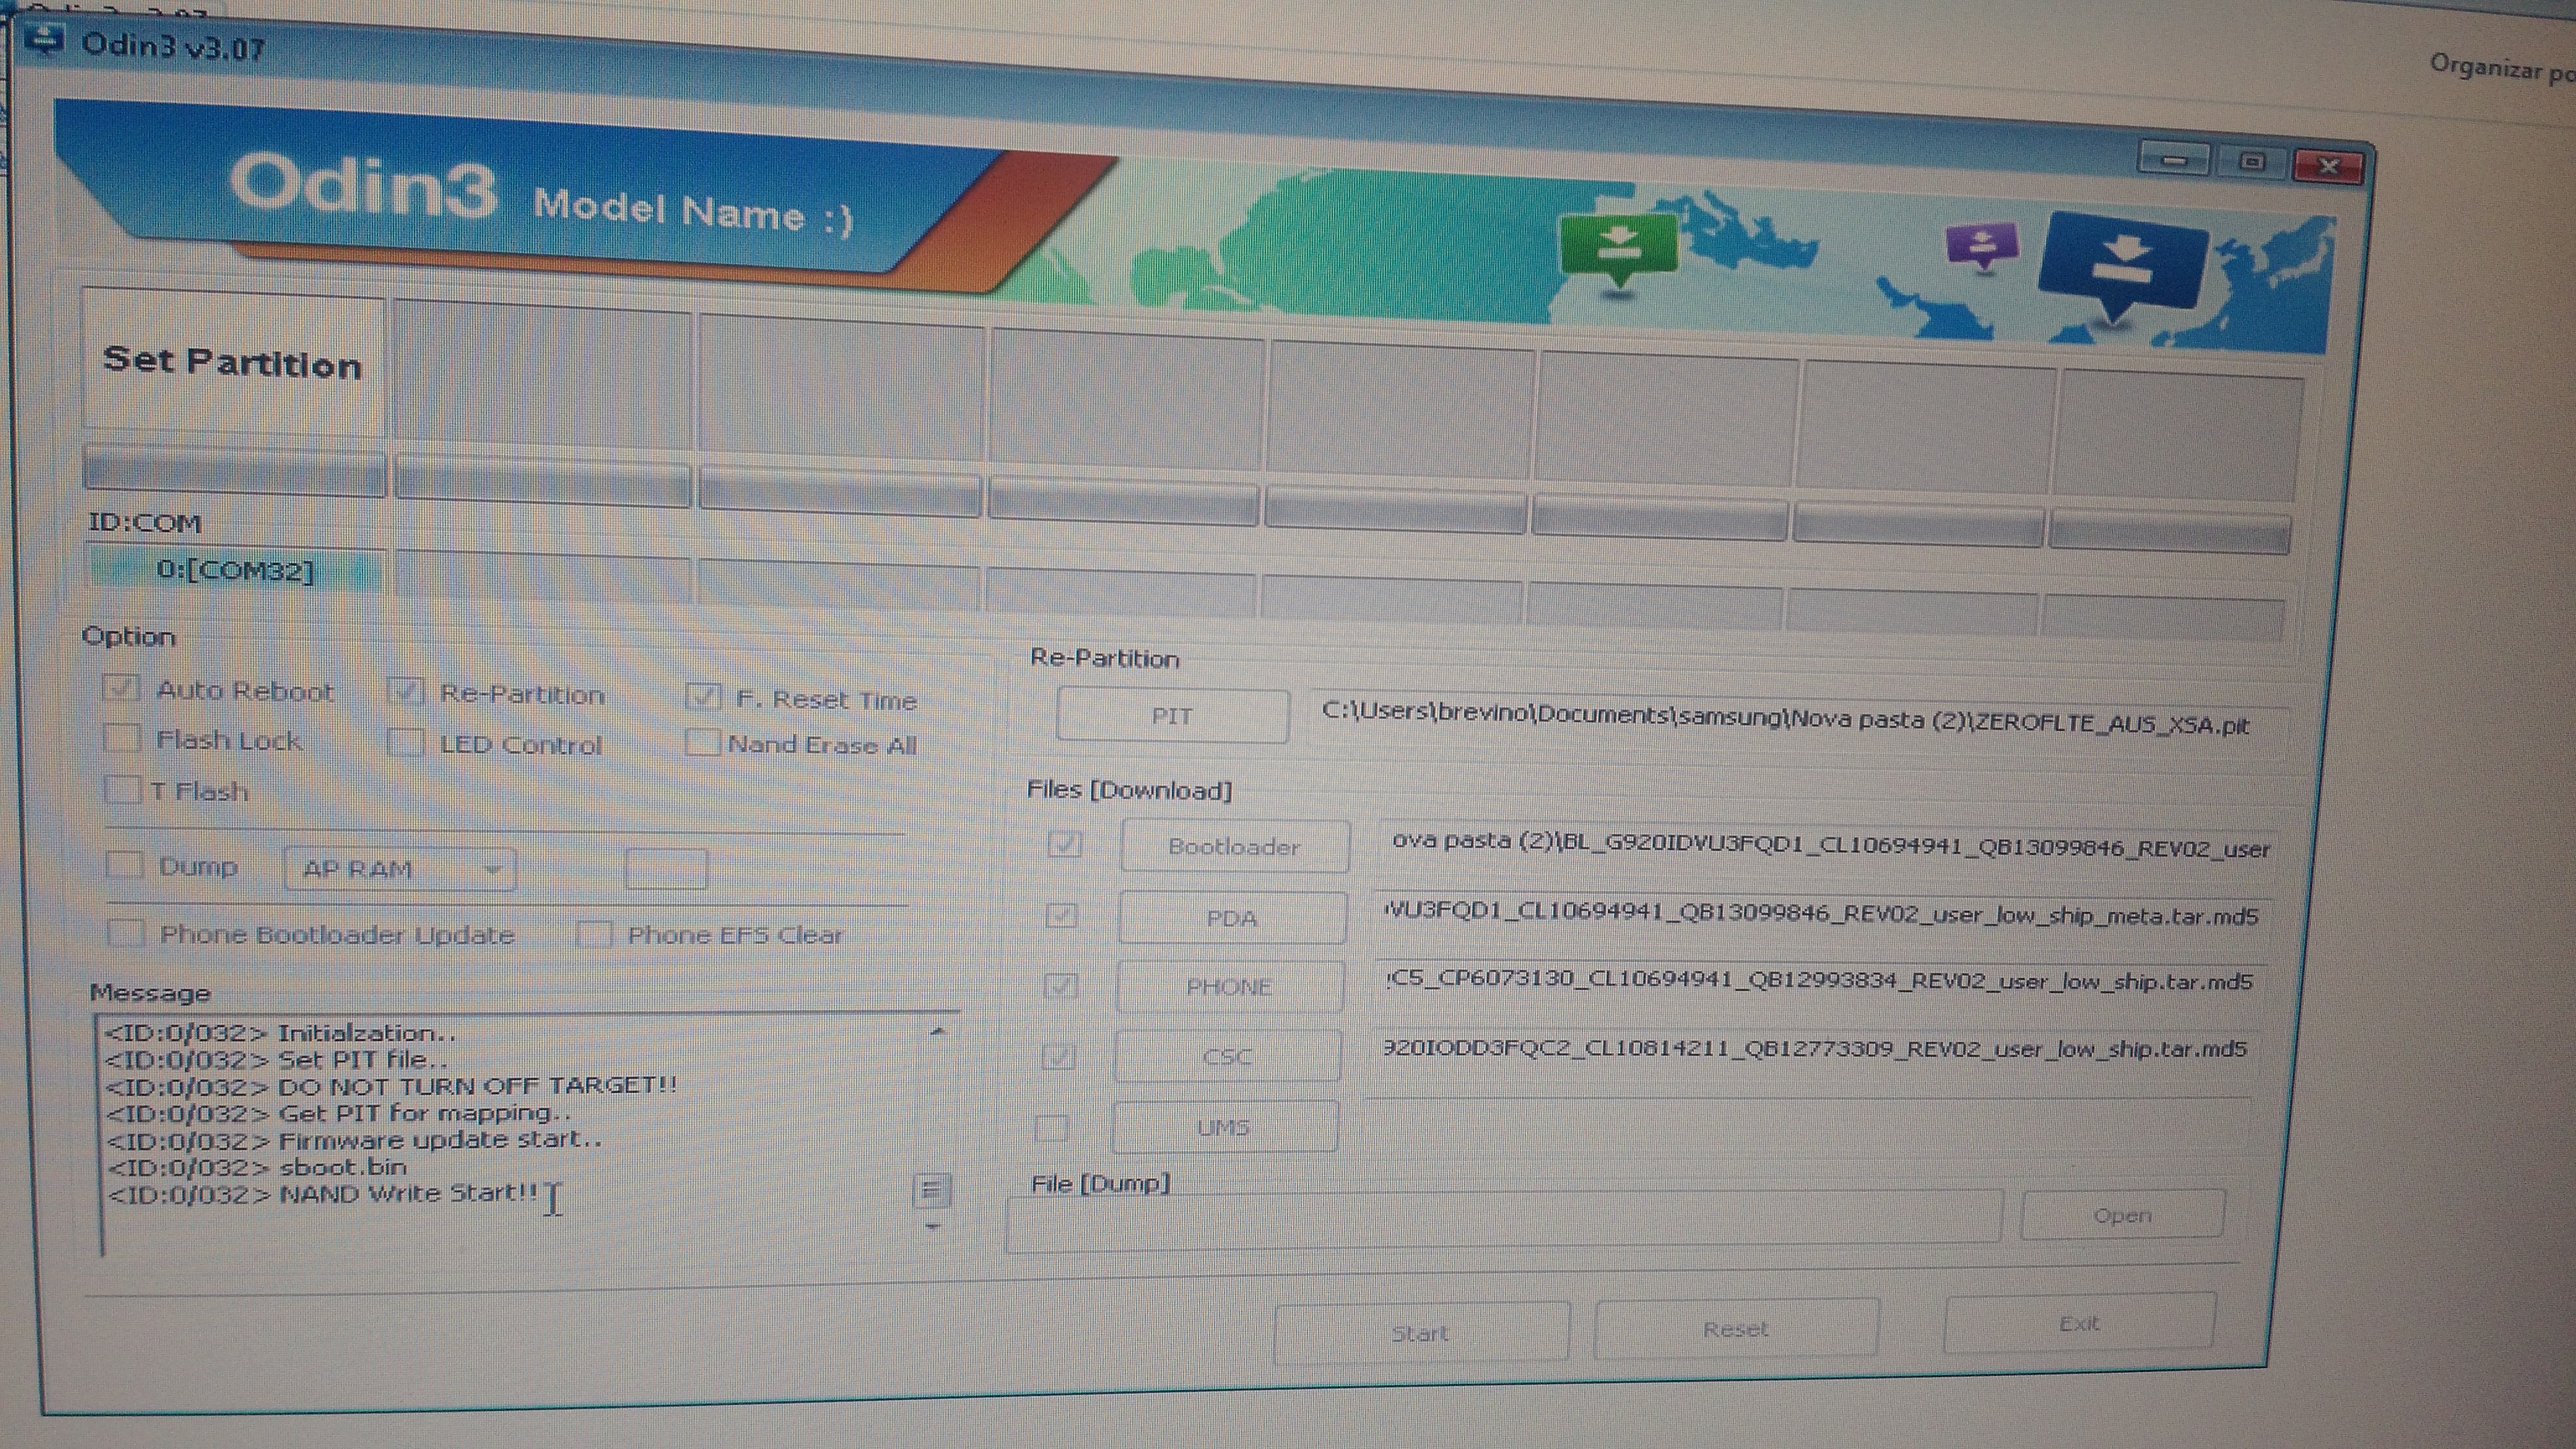Toggle checkbox beside the PHONE button
2576x1449 pixels.
coord(1060,986)
